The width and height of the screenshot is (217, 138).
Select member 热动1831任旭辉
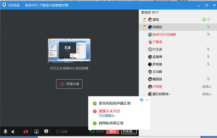(x=178, y=34)
